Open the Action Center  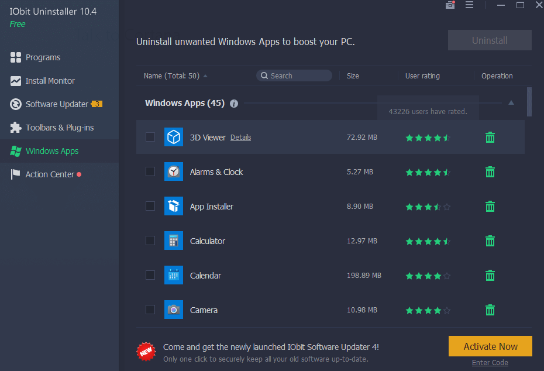click(x=16, y=174)
